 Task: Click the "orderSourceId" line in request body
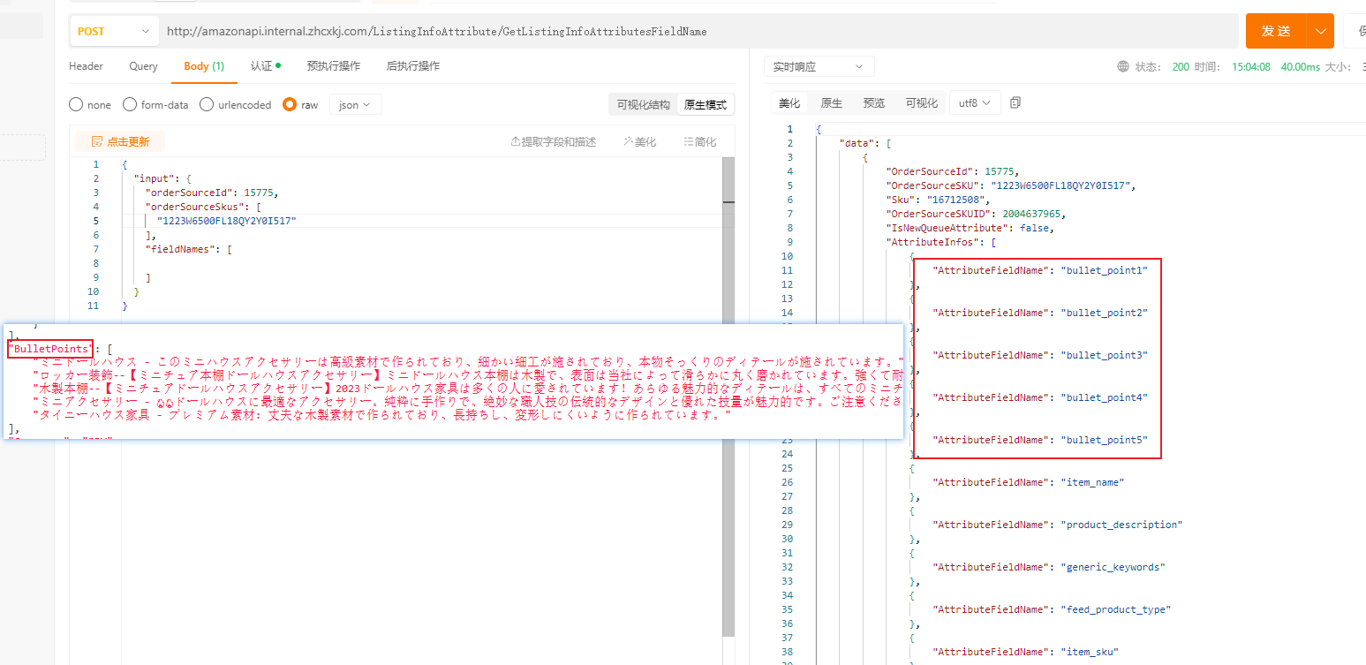click(x=212, y=193)
